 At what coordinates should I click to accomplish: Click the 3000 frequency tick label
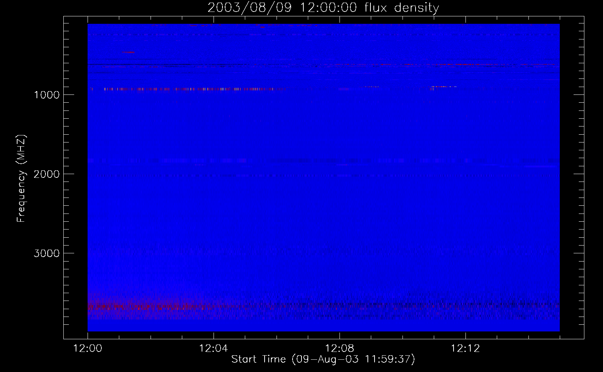(47, 253)
